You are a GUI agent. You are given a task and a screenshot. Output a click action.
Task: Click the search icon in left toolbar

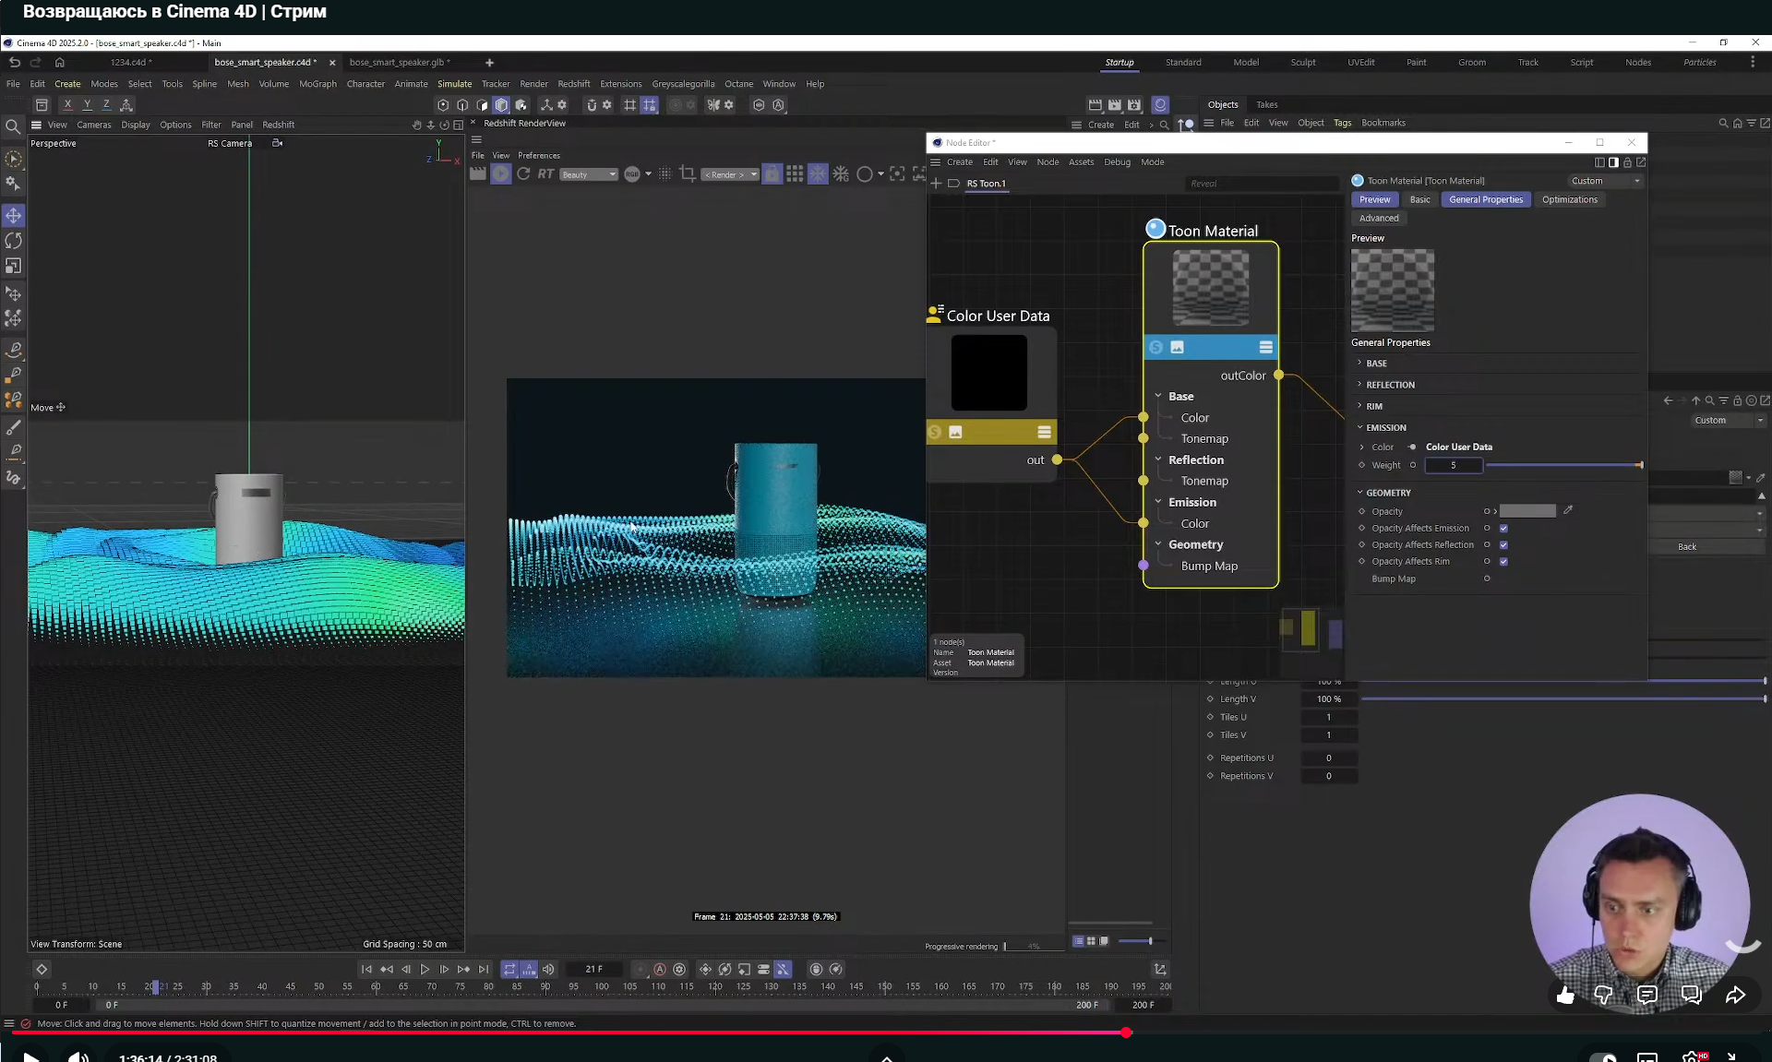pos(13,126)
